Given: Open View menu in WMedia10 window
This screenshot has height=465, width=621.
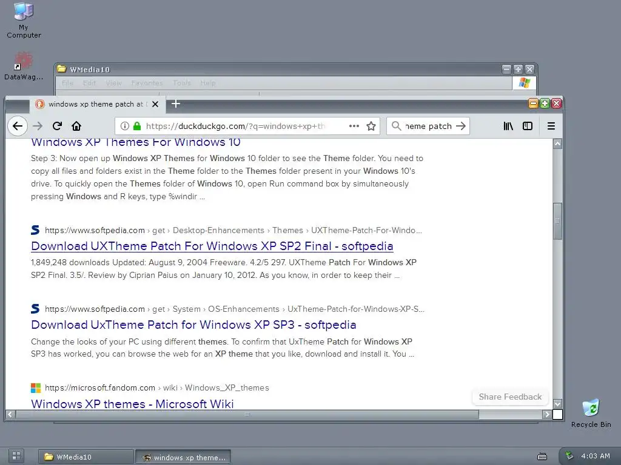Looking at the screenshot, I should (113, 83).
